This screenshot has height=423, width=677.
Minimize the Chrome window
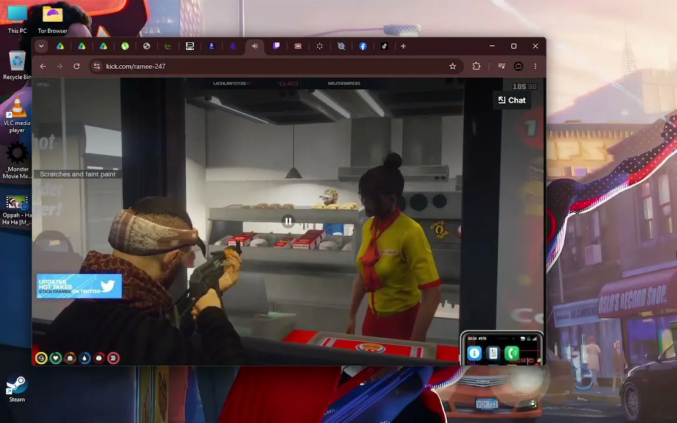coord(492,46)
